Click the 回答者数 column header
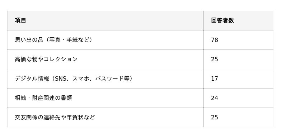Image resolution: width=287 pixels, height=138 pixels. [x=238, y=20]
